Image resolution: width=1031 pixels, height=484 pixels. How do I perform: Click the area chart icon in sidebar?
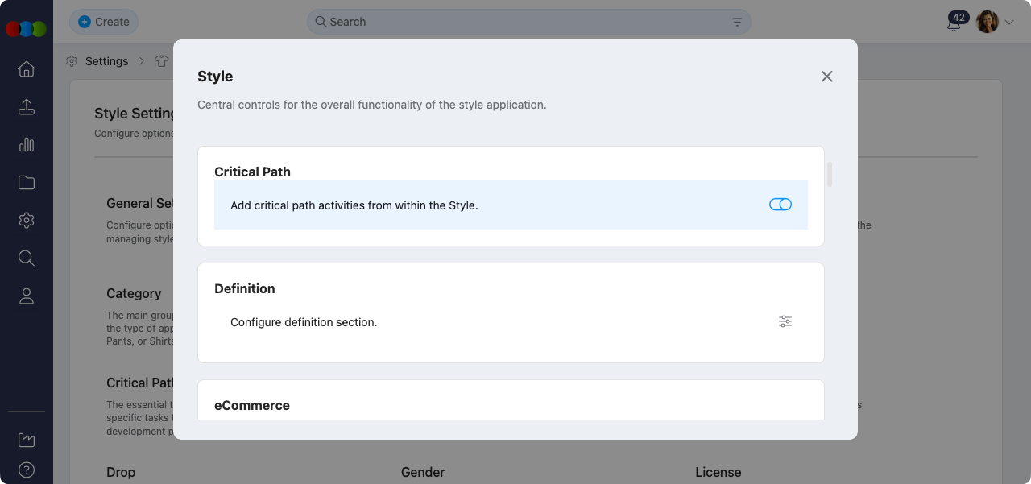point(27,440)
